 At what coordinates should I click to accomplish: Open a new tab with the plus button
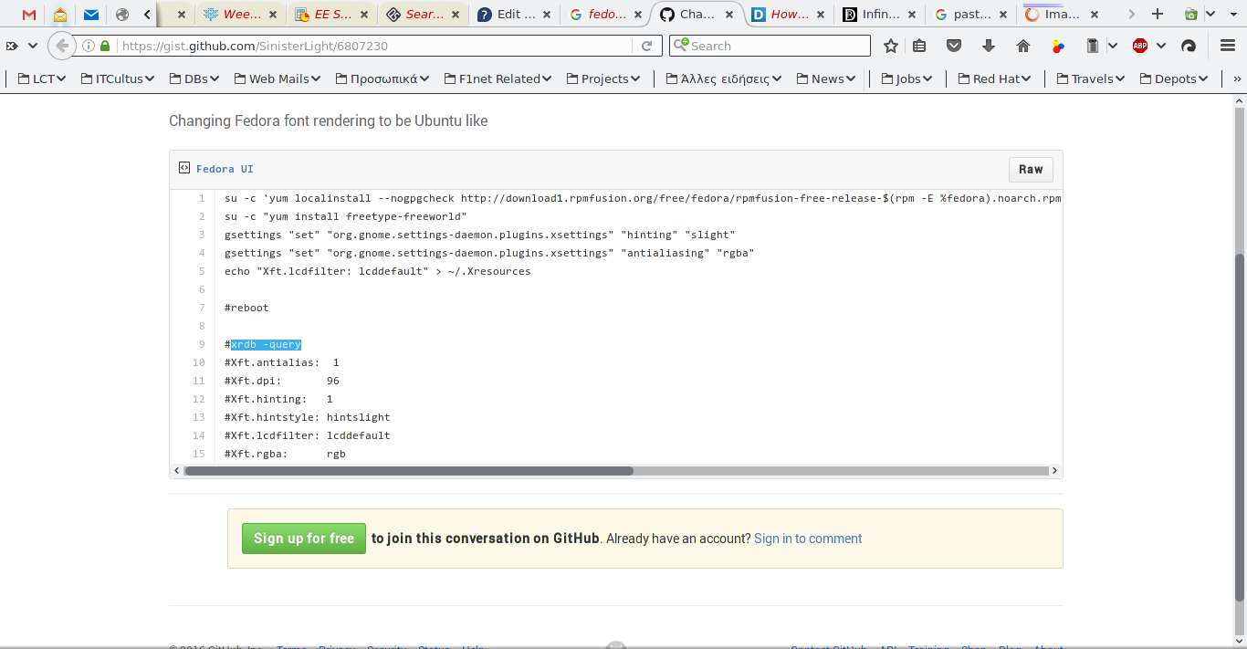(x=1158, y=15)
